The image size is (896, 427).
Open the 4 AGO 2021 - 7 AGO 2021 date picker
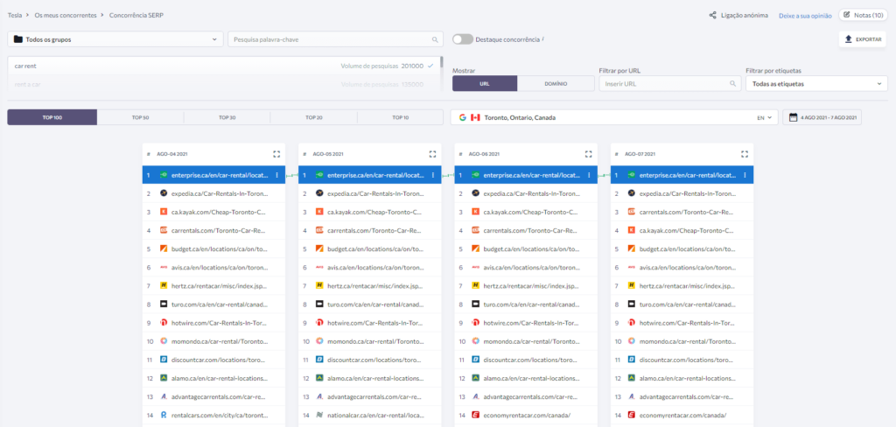822,117
